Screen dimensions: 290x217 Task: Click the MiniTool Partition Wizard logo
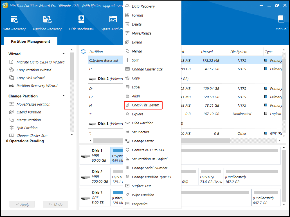pyautogui.click(x=5, y=5)
